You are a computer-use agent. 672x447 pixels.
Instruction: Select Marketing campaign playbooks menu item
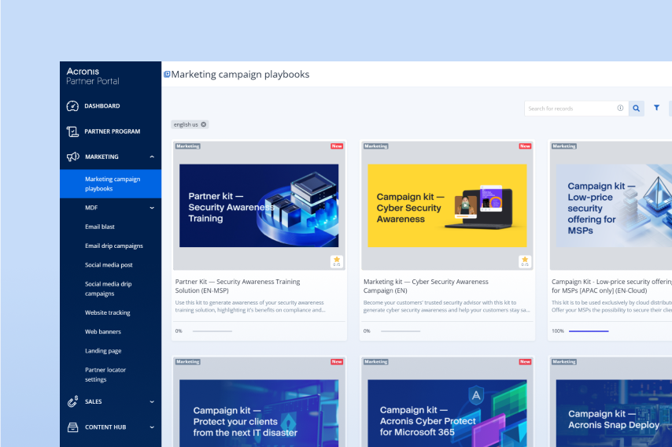111,184
